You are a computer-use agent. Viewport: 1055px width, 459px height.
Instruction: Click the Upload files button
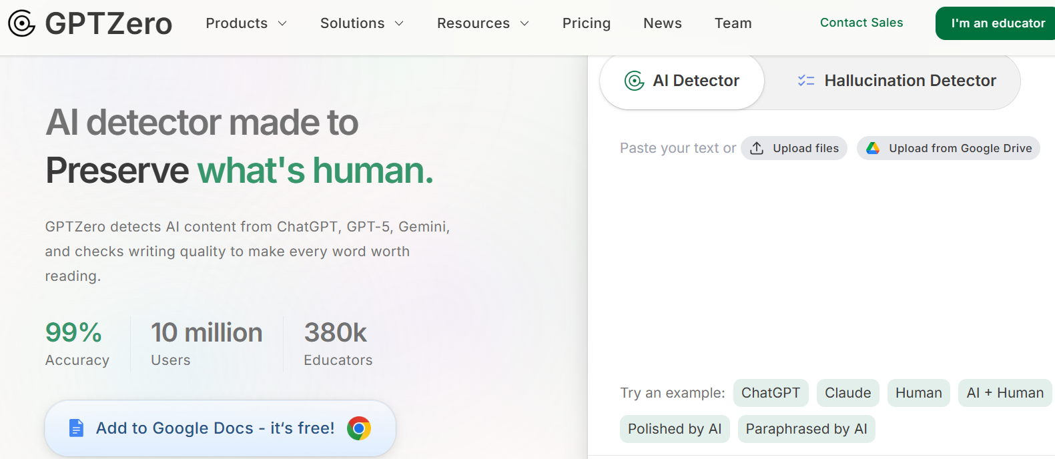[794, 148]
